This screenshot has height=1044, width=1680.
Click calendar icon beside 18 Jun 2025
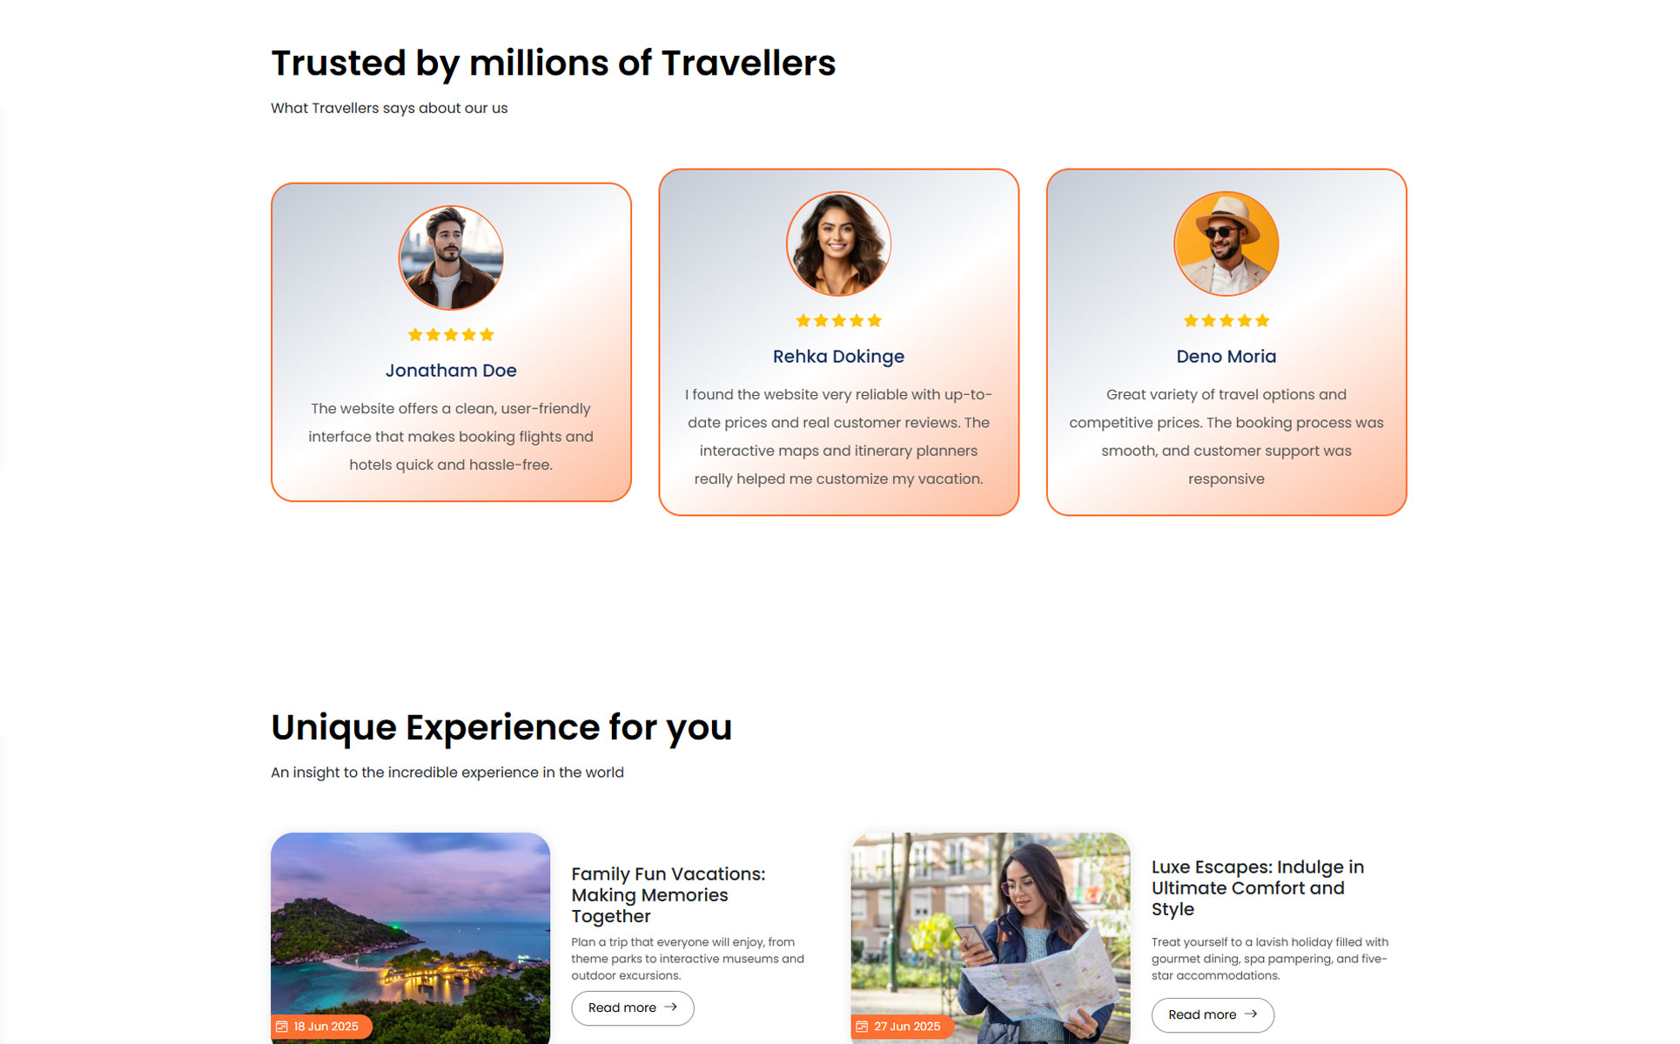point(282,1027)
